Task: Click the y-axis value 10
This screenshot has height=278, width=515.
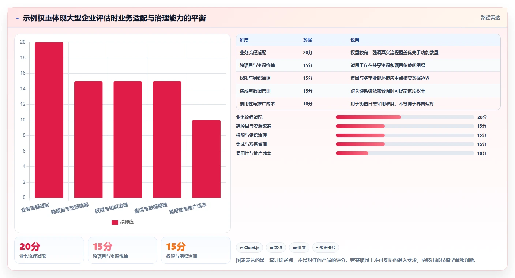Action: coord(23,120)
